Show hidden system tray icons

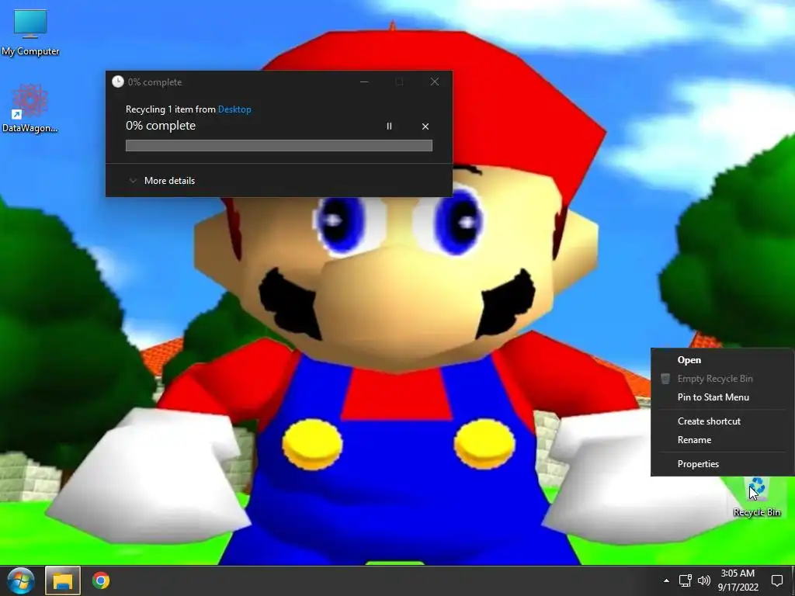(666, 580)
